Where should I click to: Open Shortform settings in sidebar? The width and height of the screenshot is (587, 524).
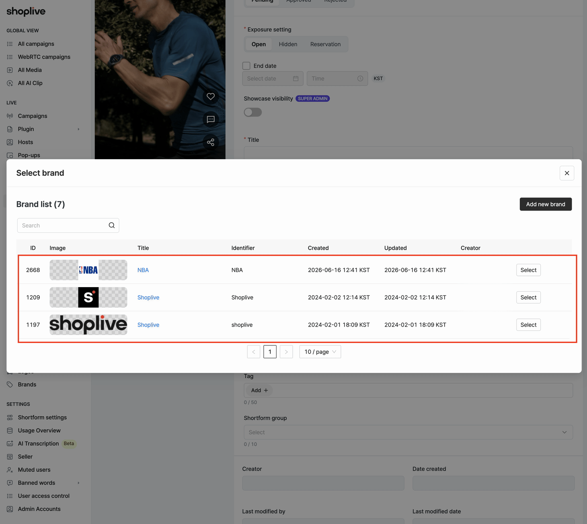(42, 417)
